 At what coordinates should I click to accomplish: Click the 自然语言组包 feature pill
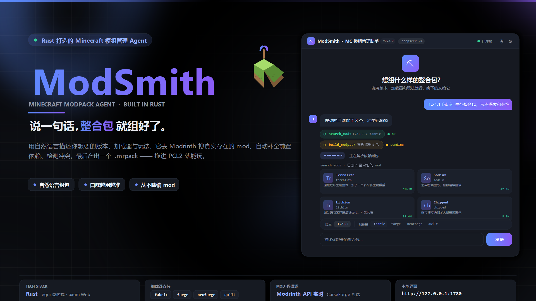[51, 185]
